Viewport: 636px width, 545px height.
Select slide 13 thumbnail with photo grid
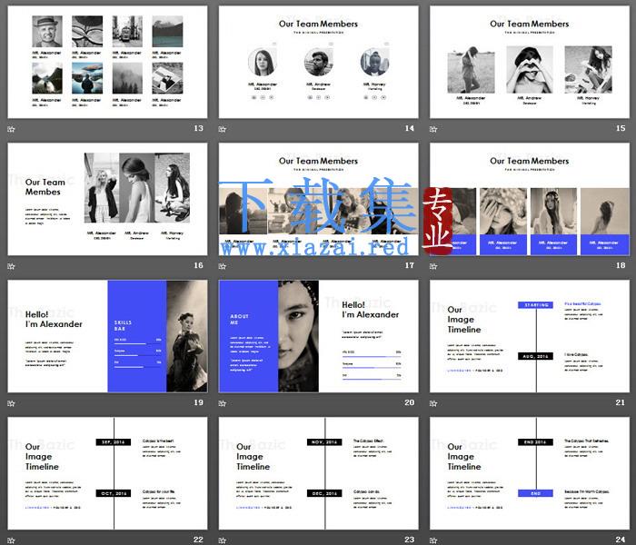tap(107, 62)
